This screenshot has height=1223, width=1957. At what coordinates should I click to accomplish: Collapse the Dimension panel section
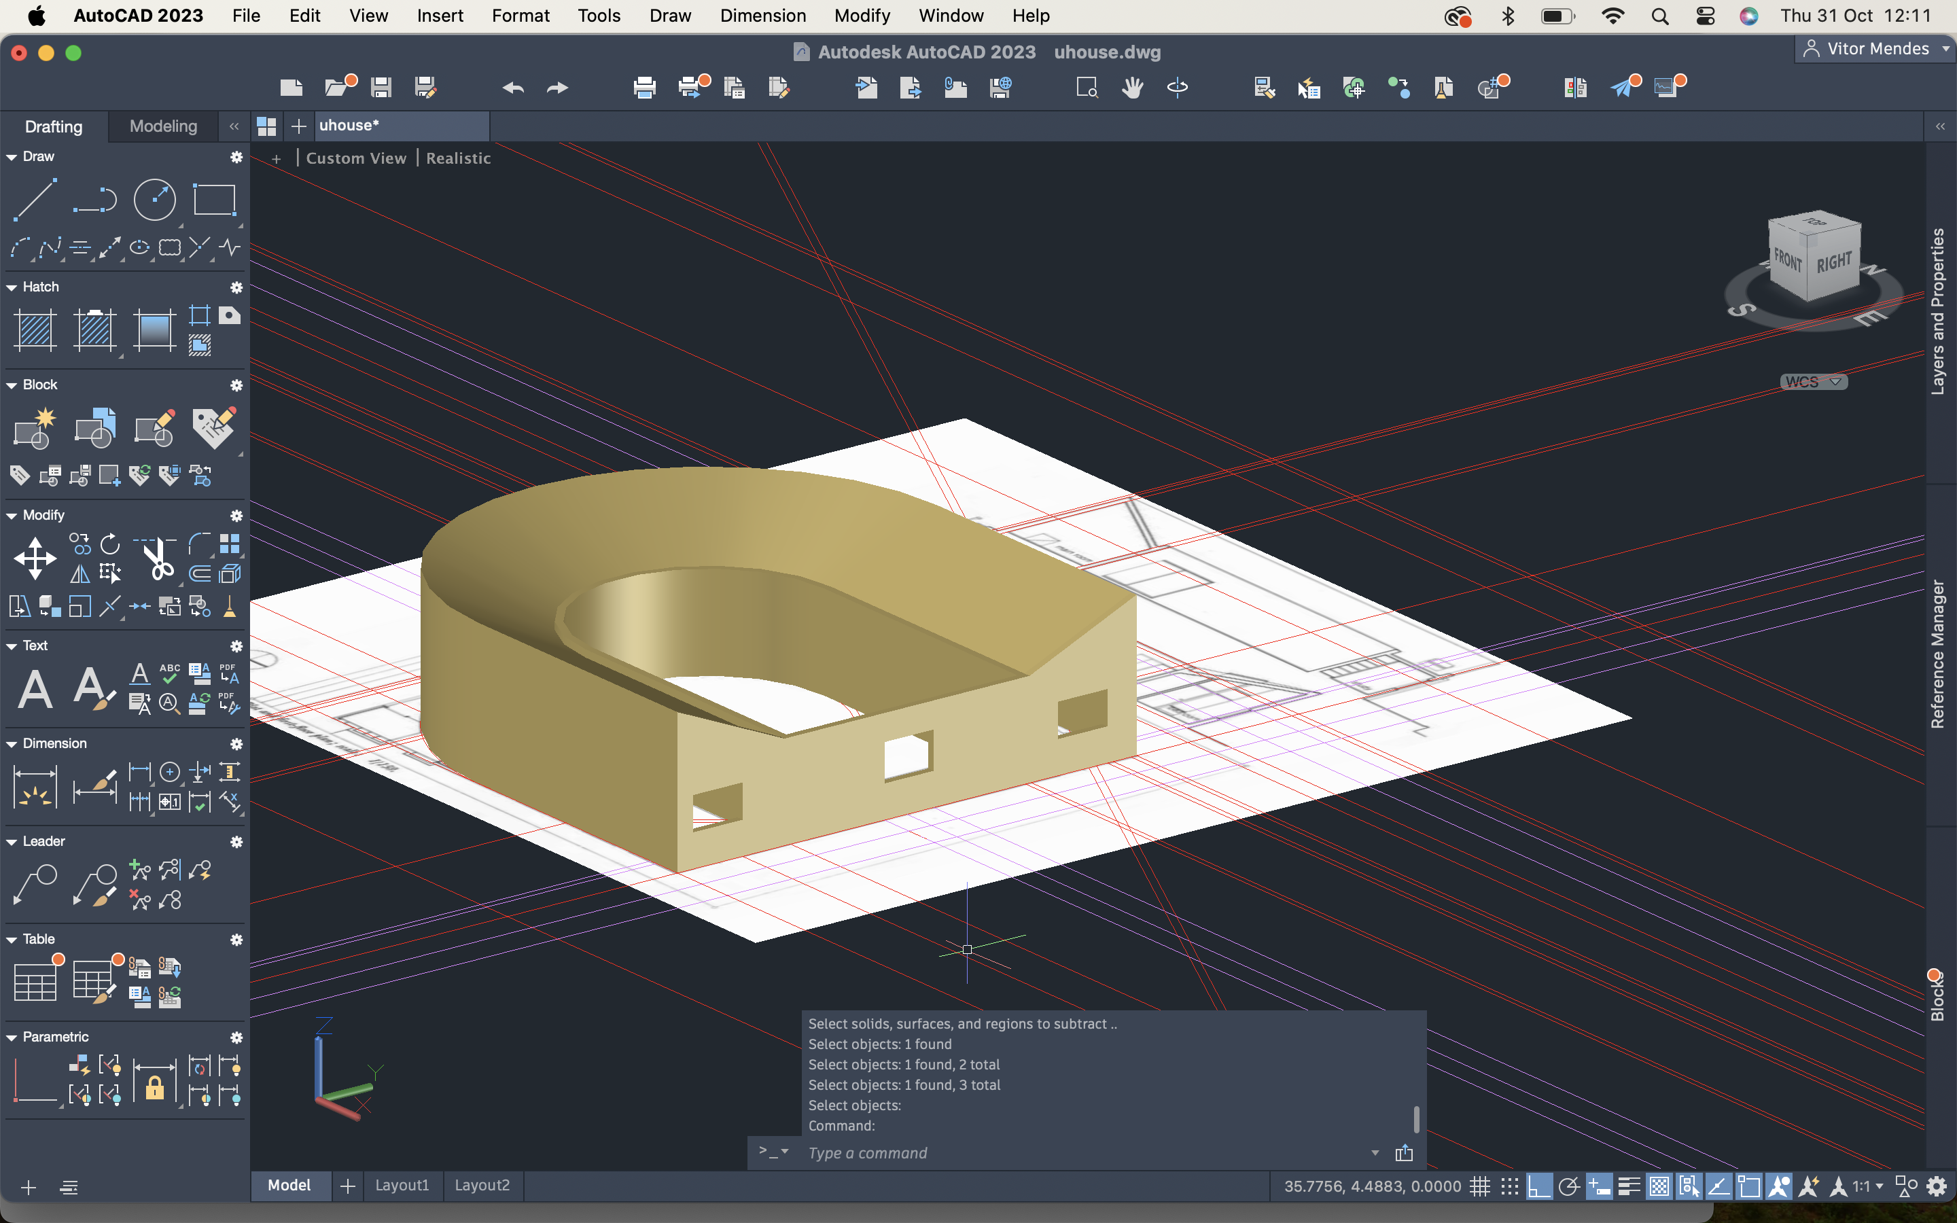12,743
